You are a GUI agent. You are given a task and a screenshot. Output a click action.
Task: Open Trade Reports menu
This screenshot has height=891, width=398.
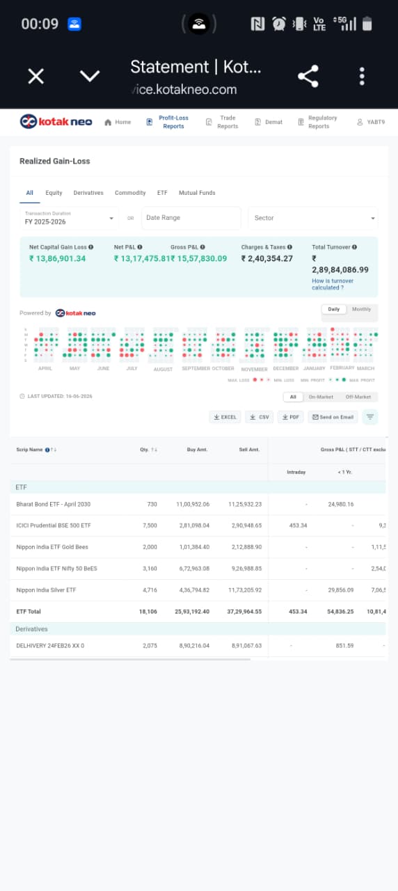222,123
